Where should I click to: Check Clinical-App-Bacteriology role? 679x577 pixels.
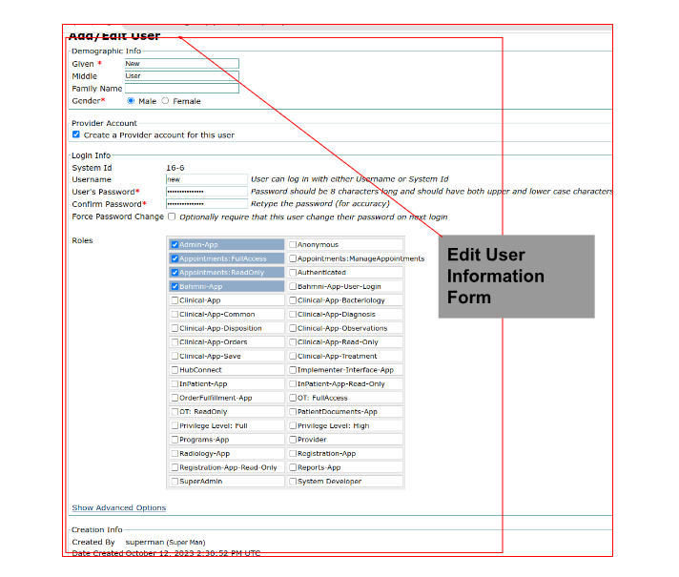pos(293,300)
